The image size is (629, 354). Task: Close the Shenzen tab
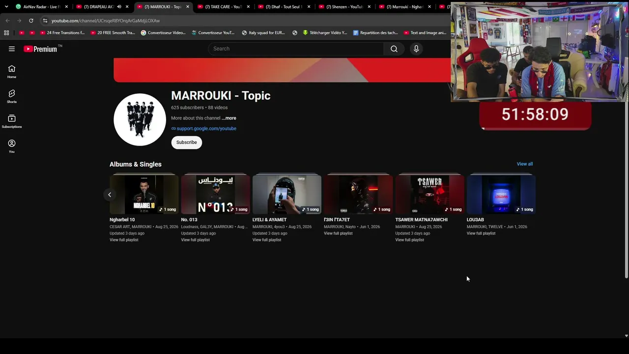click(x=369, y=7)
